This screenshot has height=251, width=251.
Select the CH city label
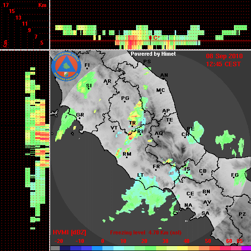click(x=185, y=135)
